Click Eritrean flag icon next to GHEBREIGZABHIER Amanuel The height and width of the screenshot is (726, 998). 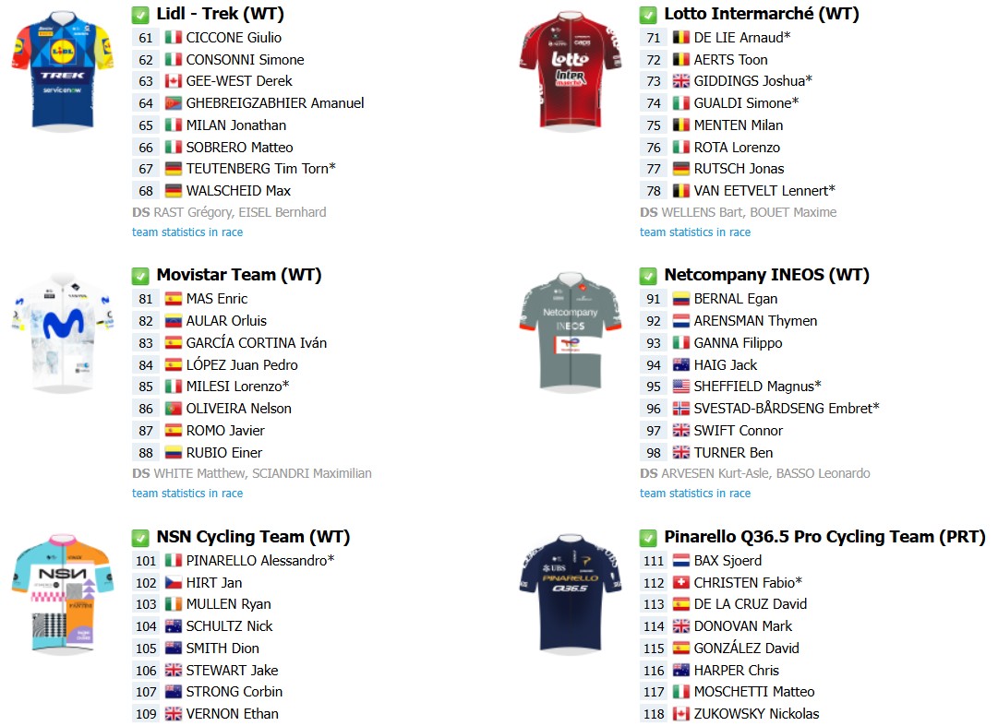(174, 103)
